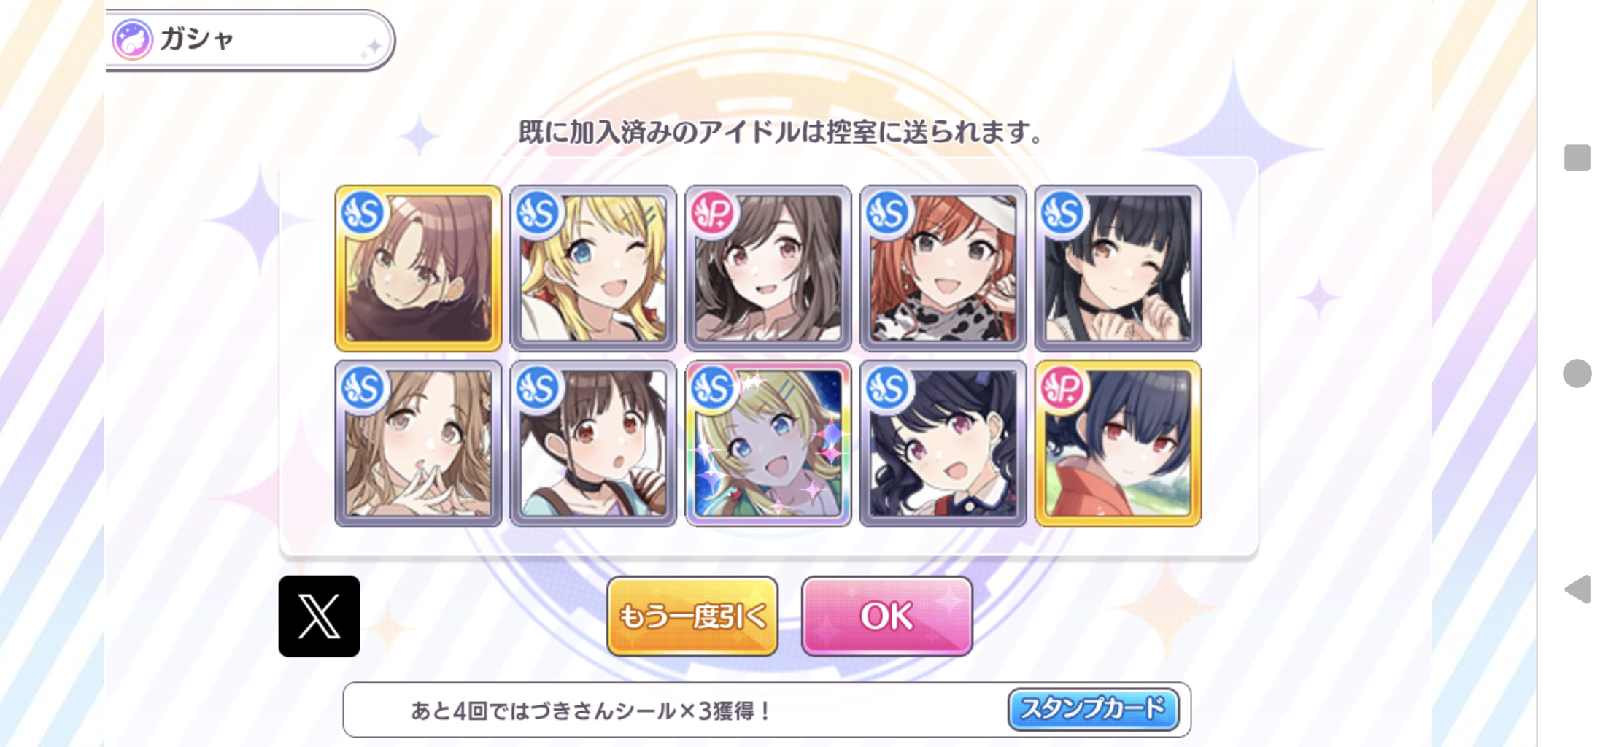Viewport: 1619px width, 747px height.
Task: Select the twin-tail idol holding chocolate
Action: 593,443
